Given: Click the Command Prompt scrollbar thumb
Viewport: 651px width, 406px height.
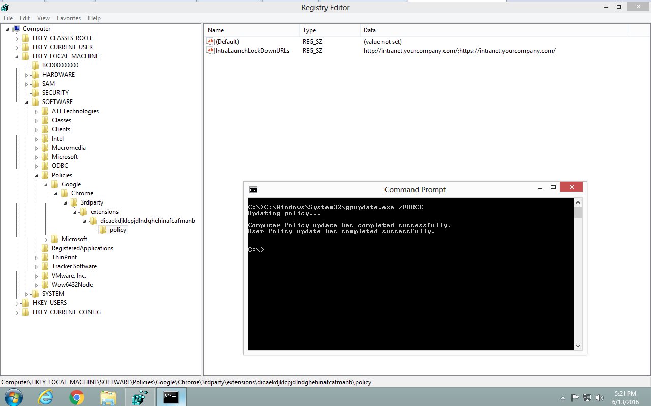Looking at the screenshot, I should (578, 212).
